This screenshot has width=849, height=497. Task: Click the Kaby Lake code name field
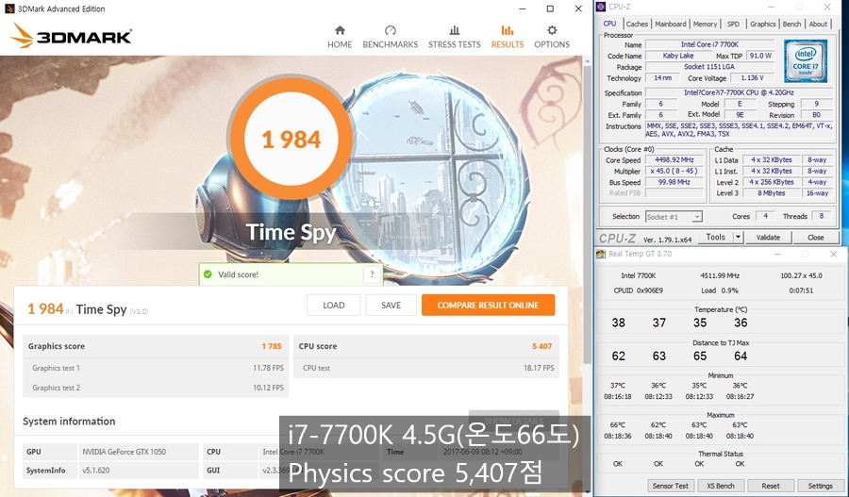[678, 56]
